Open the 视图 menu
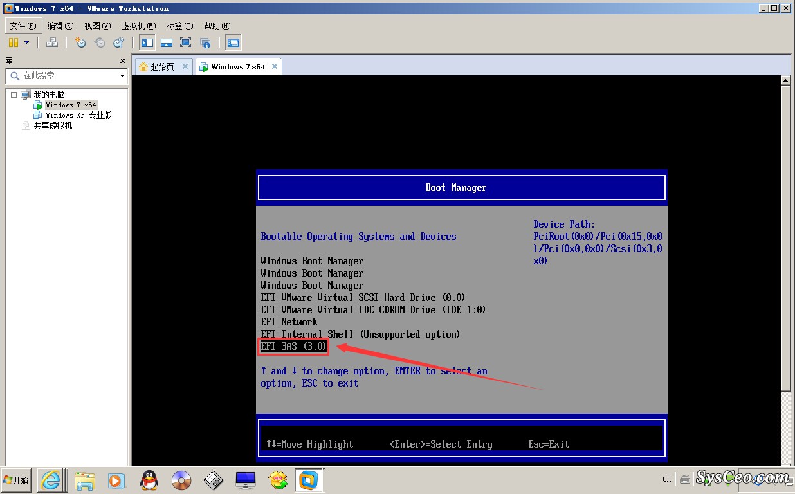Viewport: 795px width, 494px height. [x=98, y=26]
